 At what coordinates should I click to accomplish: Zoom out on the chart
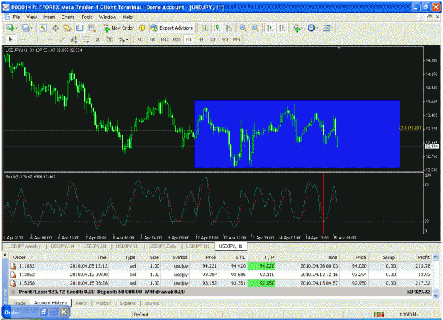[x=255, y=28]
